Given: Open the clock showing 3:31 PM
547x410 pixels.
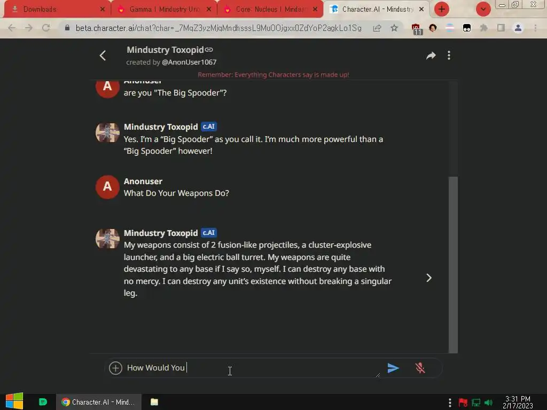Looking at the screenshot, I should coord(518,403).
